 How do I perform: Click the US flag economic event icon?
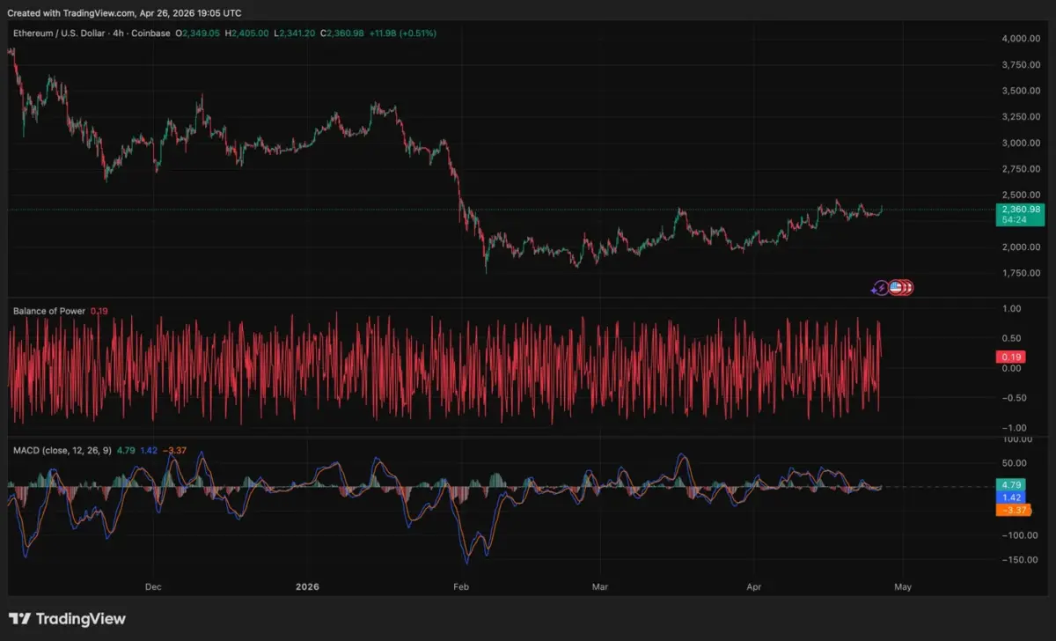point(896,287)
